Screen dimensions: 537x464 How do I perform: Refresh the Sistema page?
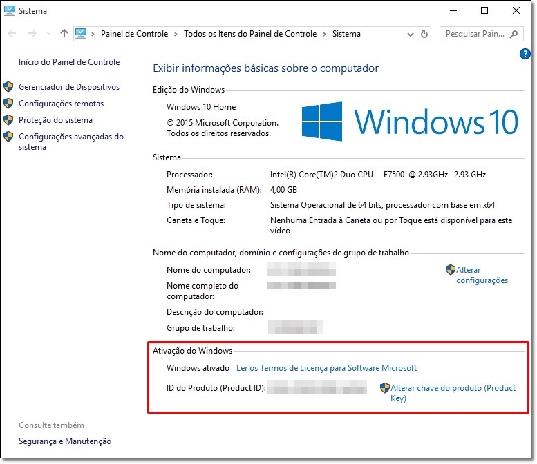click(x=424, y=34)
